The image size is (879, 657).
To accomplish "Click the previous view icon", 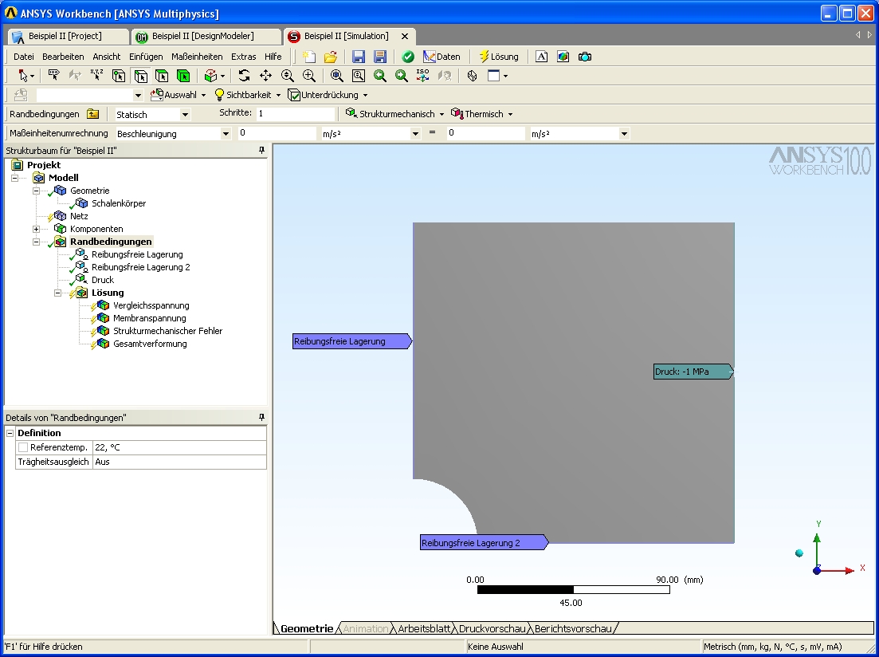I will click(x=380, y=76).
